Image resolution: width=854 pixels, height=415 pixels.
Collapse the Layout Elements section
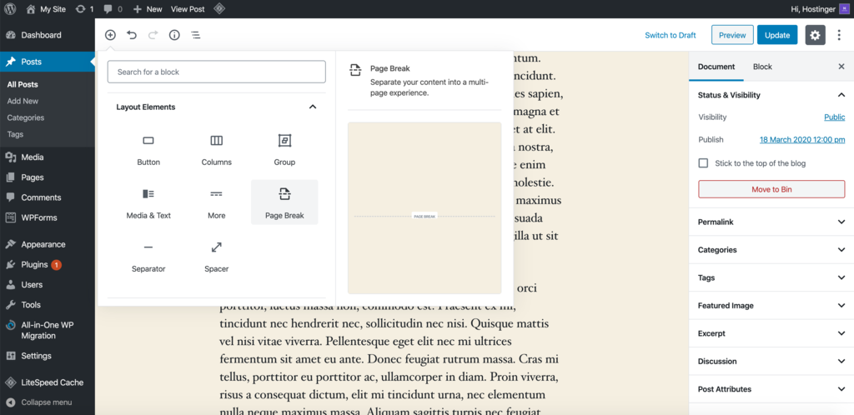tap(313, 107)
